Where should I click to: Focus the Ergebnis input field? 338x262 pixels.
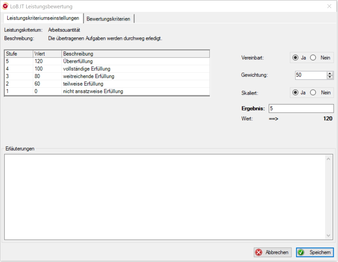coord(301,108)
